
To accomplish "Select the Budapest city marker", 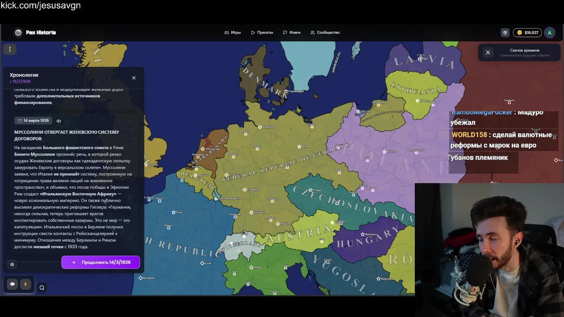I will point(363,234).
